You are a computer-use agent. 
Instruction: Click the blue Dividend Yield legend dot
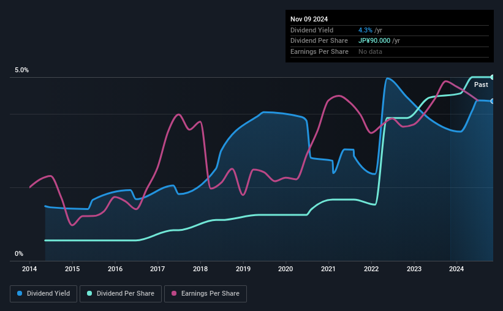click(x=20, y=293)
